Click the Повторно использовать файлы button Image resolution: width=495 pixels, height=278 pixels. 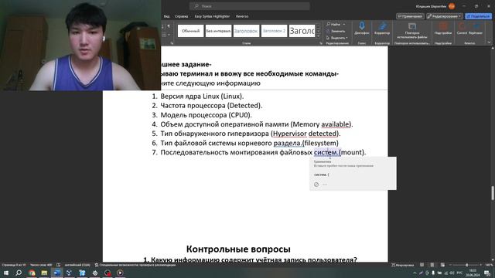(412, 30)
